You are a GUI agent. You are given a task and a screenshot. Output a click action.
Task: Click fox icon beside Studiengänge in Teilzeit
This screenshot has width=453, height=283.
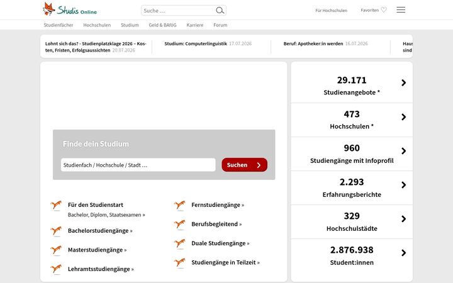[180, 263]
